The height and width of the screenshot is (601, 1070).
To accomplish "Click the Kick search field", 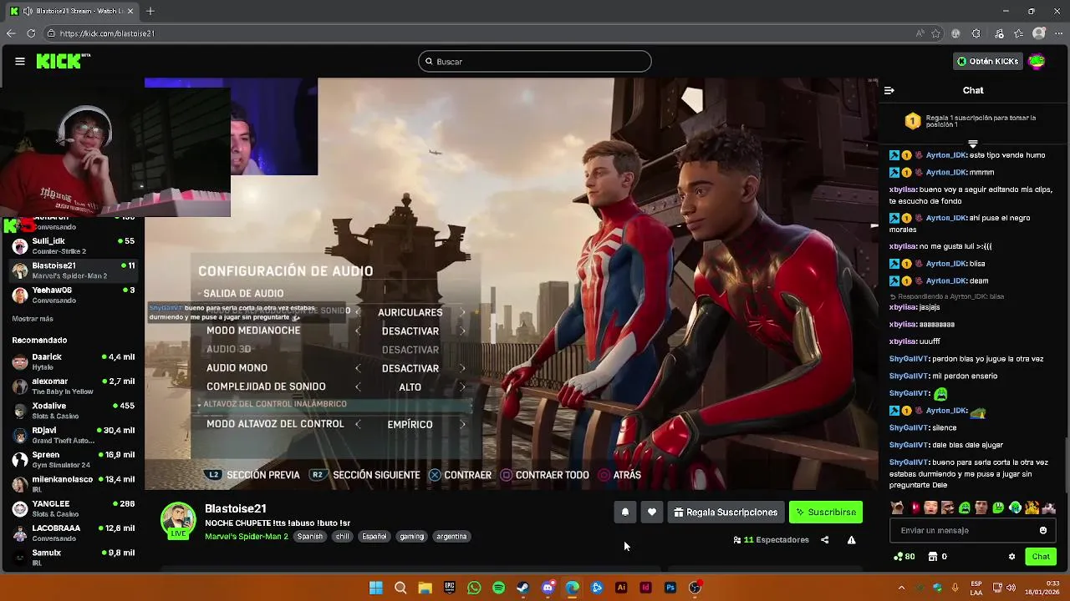I will point(535,61).
